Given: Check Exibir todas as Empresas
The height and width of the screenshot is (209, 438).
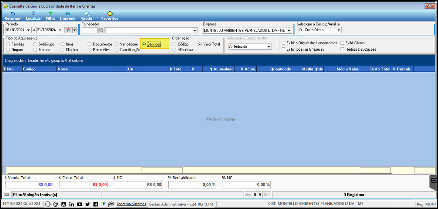Looking at the screenshot, I should 283,49.
